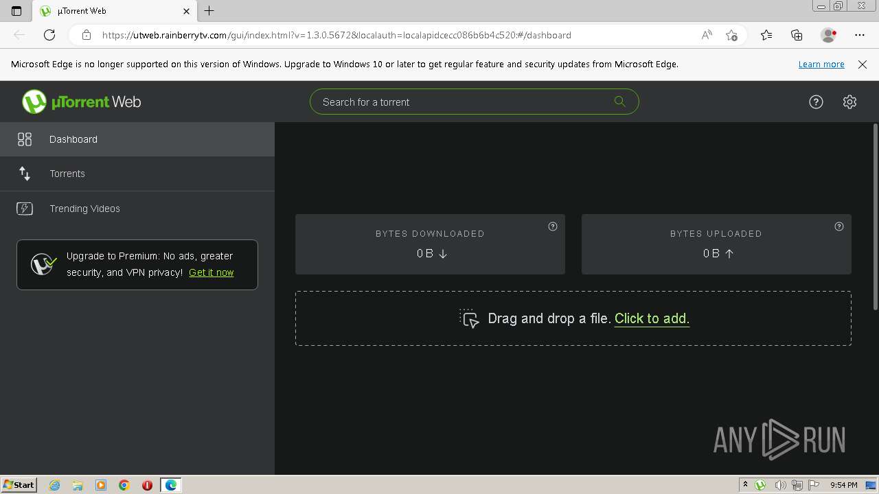
Task: Select Dashboard in sidebar
Action: 137,139
